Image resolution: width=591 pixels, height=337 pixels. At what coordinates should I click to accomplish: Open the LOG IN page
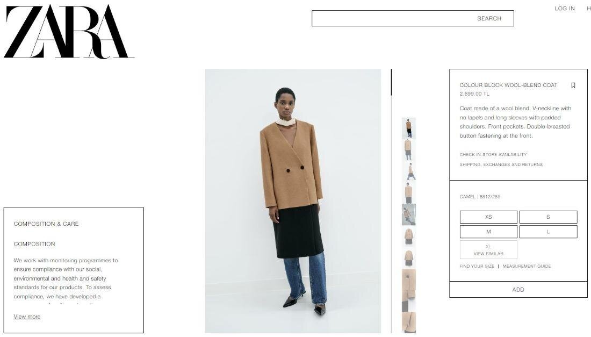pyautogui.click(x=564, y=8)
